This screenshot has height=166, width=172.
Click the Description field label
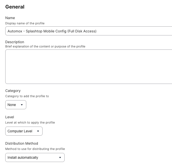(x=15, y=42)
